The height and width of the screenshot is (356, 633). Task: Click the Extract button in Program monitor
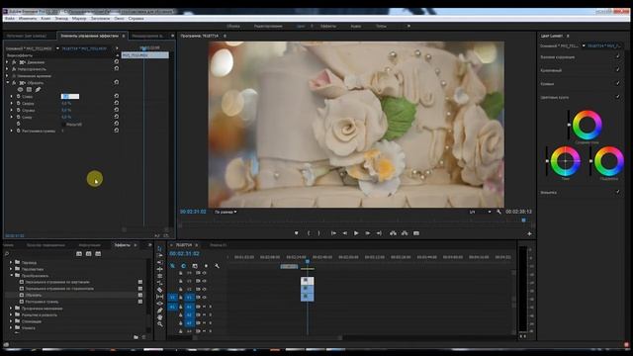click(405, 233)
